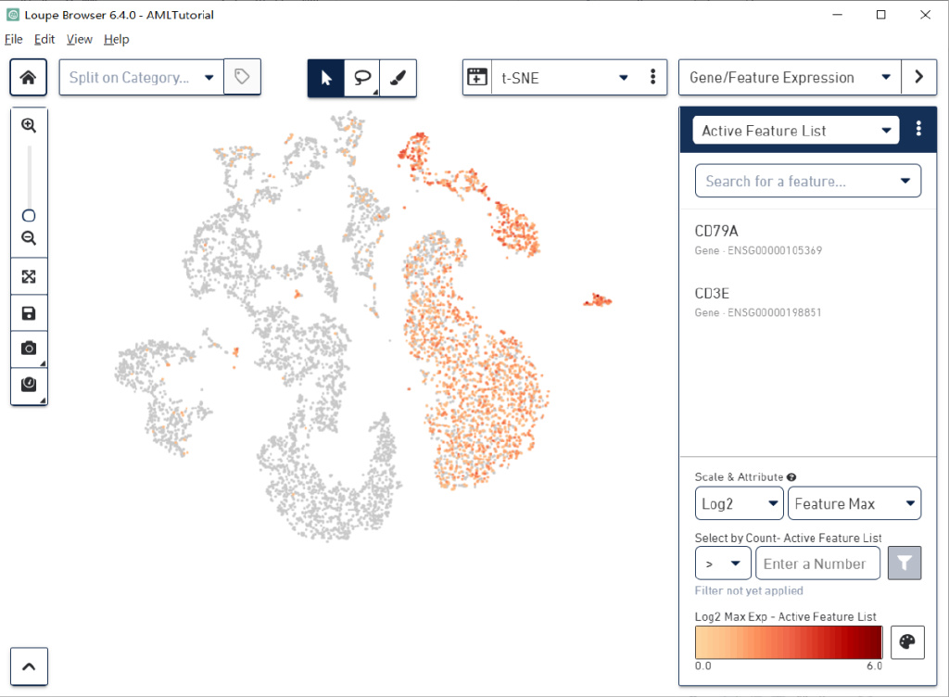Click the Log2 Max Exp color gradient
Screen dimensions: 949x697
coord(788,642)
